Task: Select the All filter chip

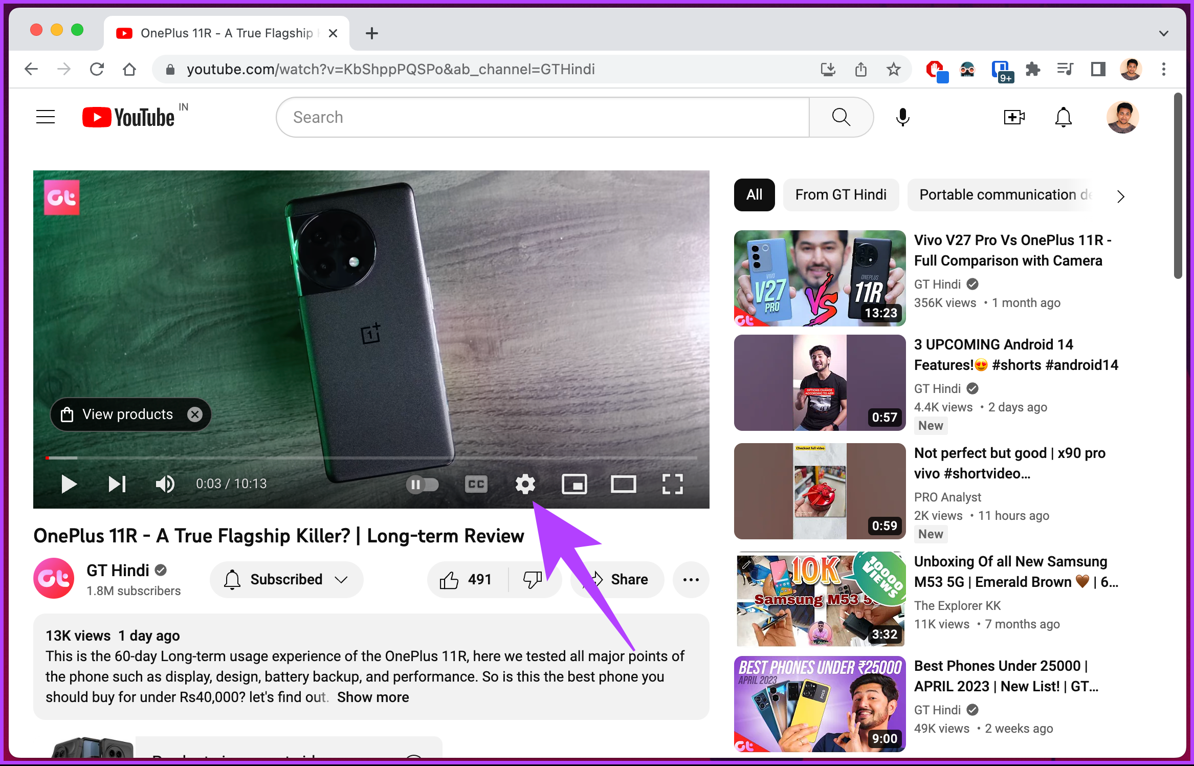Action: pyautogui.click(x=754, y=195)
